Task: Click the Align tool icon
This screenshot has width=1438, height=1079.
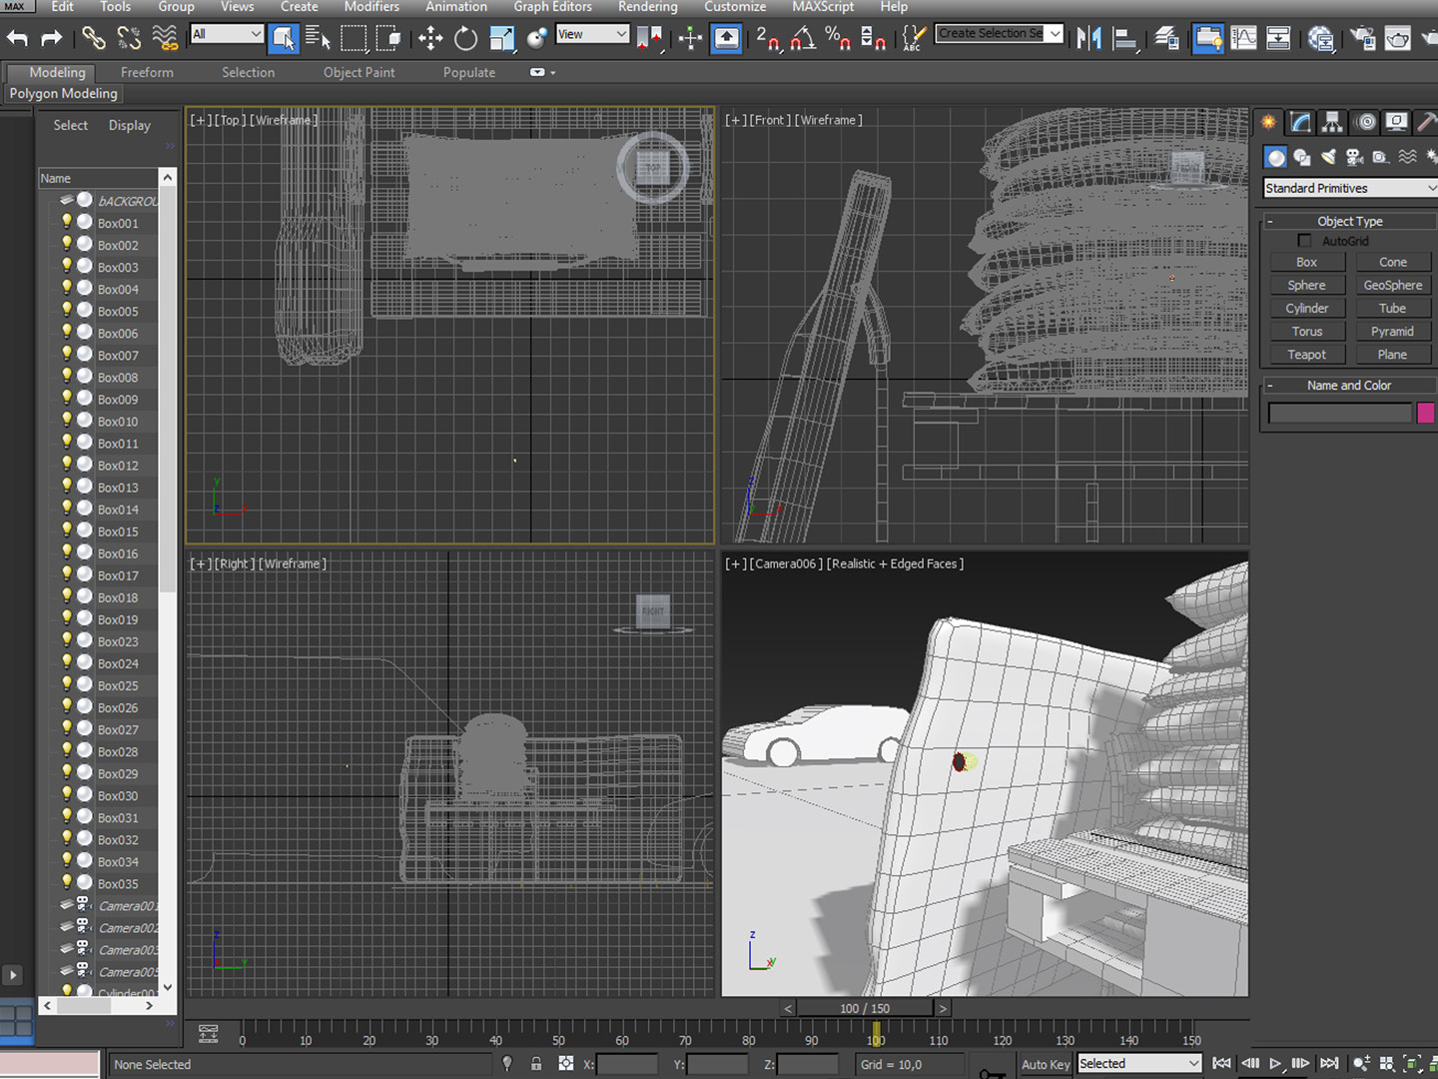Action: [x=1125, y=39]
